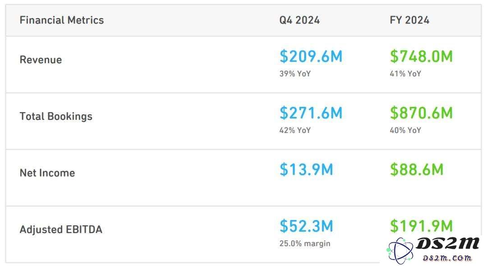487x266 pixels.
Task: Click the $209.6M Q4 revenue value
Action: point(311,56)
